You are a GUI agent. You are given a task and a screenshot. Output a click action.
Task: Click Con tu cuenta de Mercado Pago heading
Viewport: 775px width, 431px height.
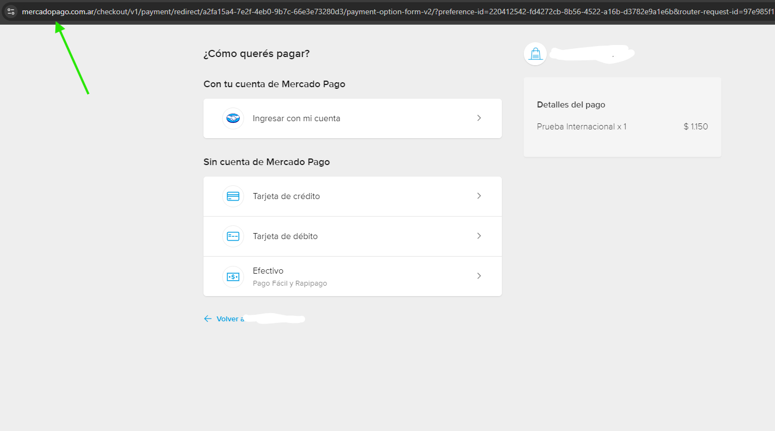click(x=274, y=84)
